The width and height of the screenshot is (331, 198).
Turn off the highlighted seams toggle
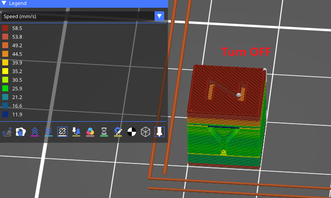62,132
